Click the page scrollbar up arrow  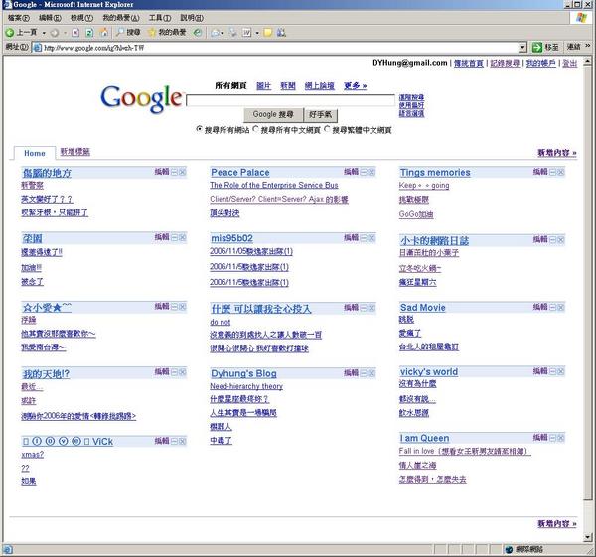(588, 62)
